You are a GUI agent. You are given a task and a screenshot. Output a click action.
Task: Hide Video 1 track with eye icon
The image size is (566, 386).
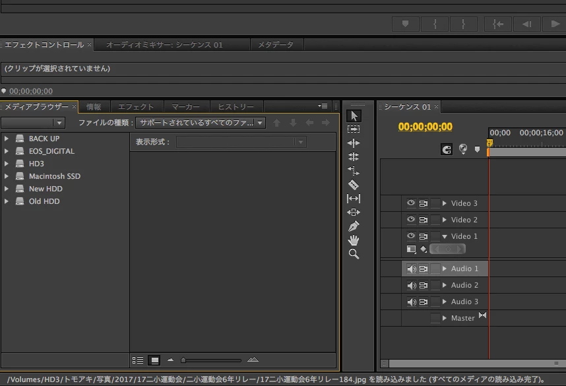pos(411,236)
